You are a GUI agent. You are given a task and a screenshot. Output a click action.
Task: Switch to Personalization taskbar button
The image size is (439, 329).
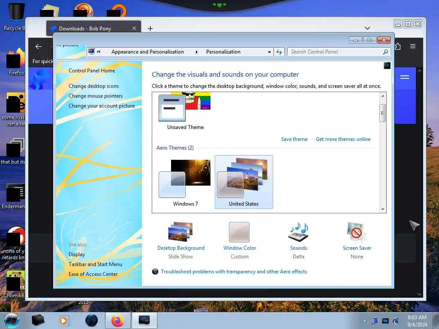144,320
